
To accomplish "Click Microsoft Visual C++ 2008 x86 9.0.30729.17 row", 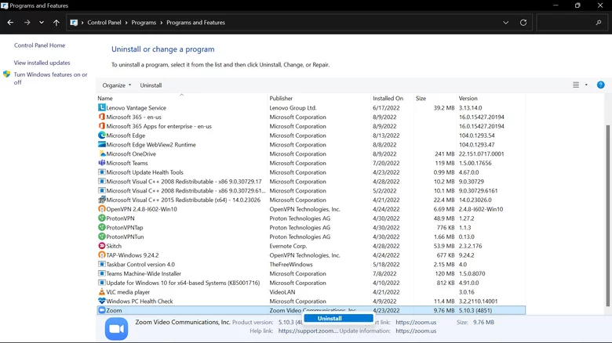I will (x=311, y=181).
